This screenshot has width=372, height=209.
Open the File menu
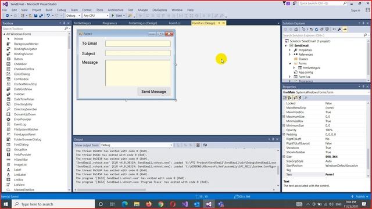5,10
